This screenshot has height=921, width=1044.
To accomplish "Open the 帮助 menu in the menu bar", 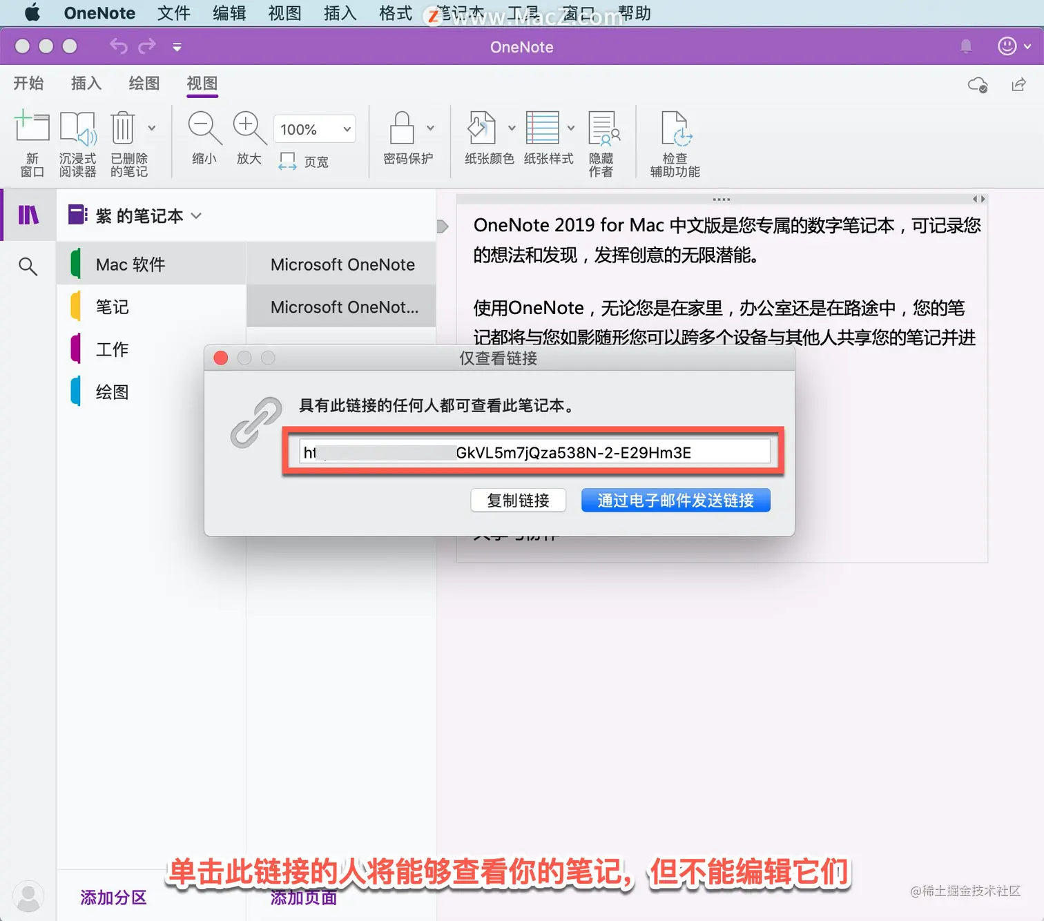I will (x=635, y=13).
